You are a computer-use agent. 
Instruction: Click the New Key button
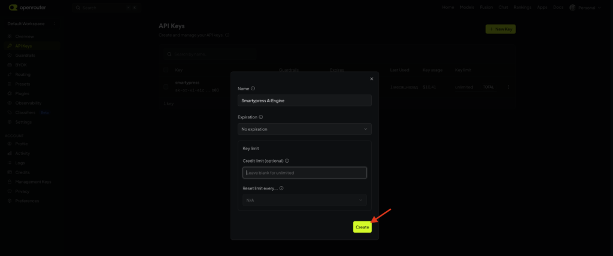[x=500, y=29]
